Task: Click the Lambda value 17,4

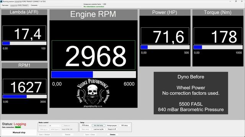Action: (x=28, y=34)
